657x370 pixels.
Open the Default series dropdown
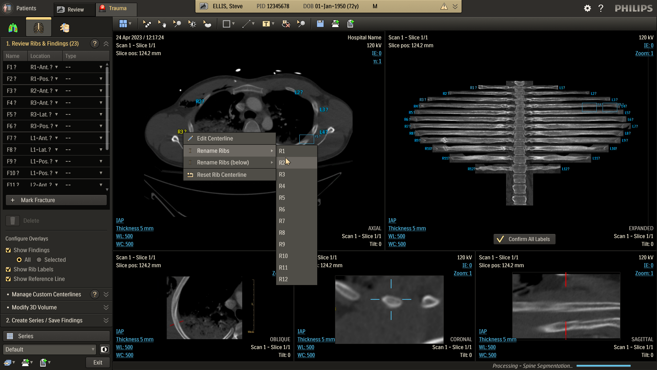click(50, 349)
